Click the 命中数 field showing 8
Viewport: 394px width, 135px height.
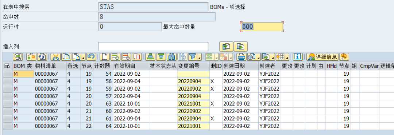point(157,17)
